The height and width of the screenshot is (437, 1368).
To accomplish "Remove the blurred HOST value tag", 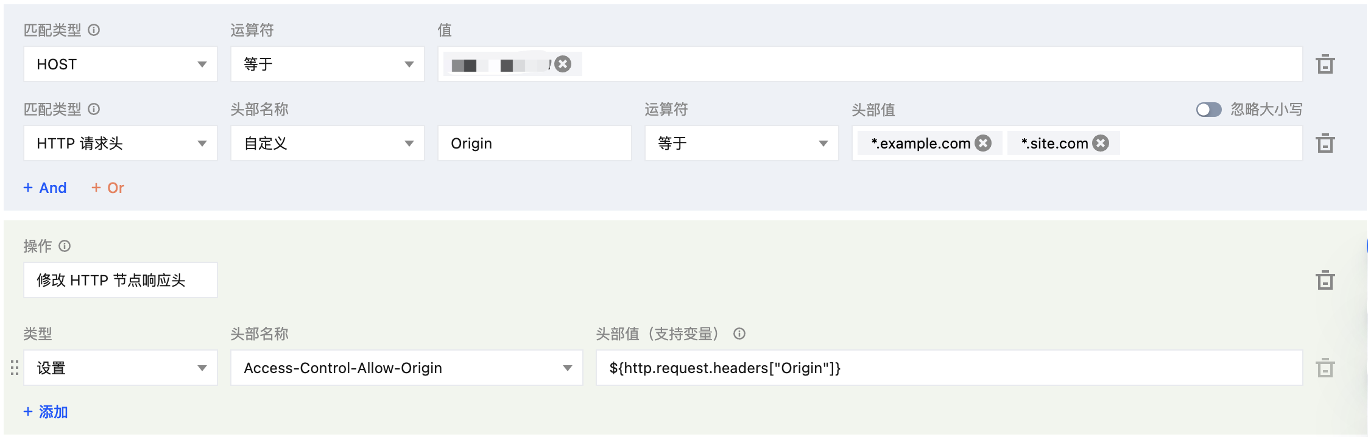I will click(x=563, y=64).
